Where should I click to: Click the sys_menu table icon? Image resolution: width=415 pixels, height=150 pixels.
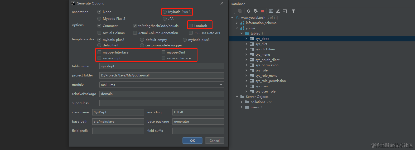coord(252,55)
